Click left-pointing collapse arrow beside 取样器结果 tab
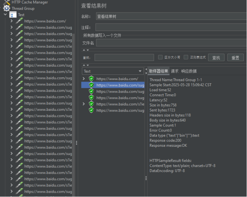Screen dimensions: 247x197 point(146,69)
